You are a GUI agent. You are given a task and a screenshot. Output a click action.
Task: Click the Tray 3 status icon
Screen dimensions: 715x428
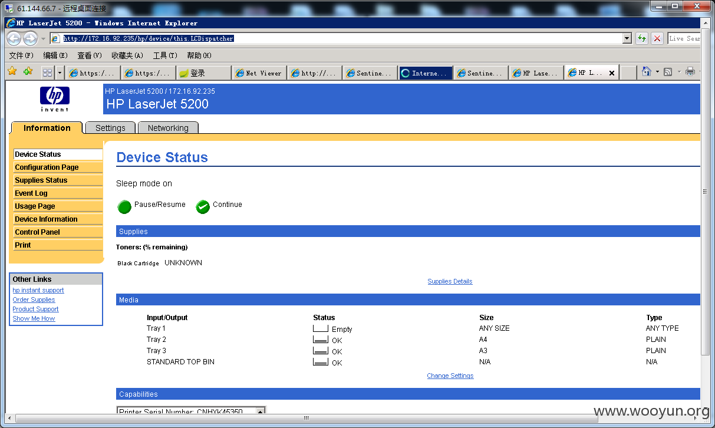[x=320, y=350]
